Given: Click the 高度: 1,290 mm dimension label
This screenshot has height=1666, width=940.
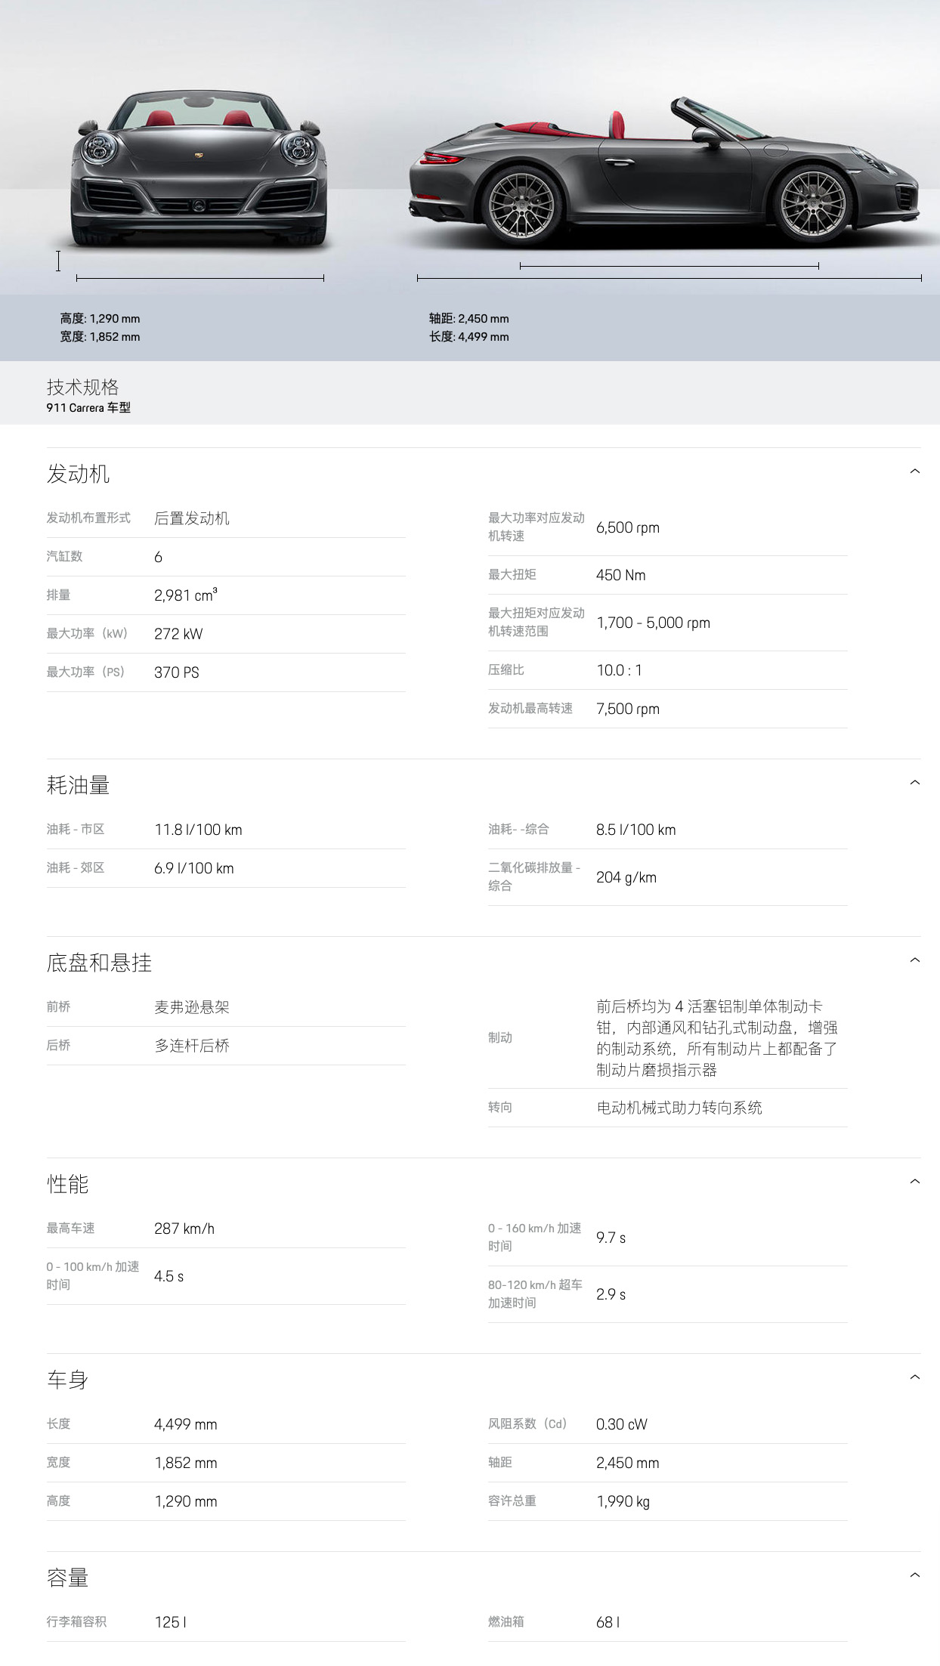Looking at the screenshot, I should pos(100,319).
